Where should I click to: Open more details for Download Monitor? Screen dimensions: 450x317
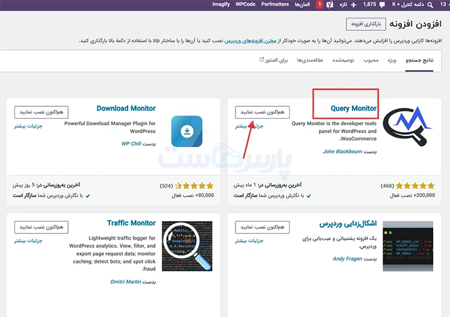[x=28, y=126]
